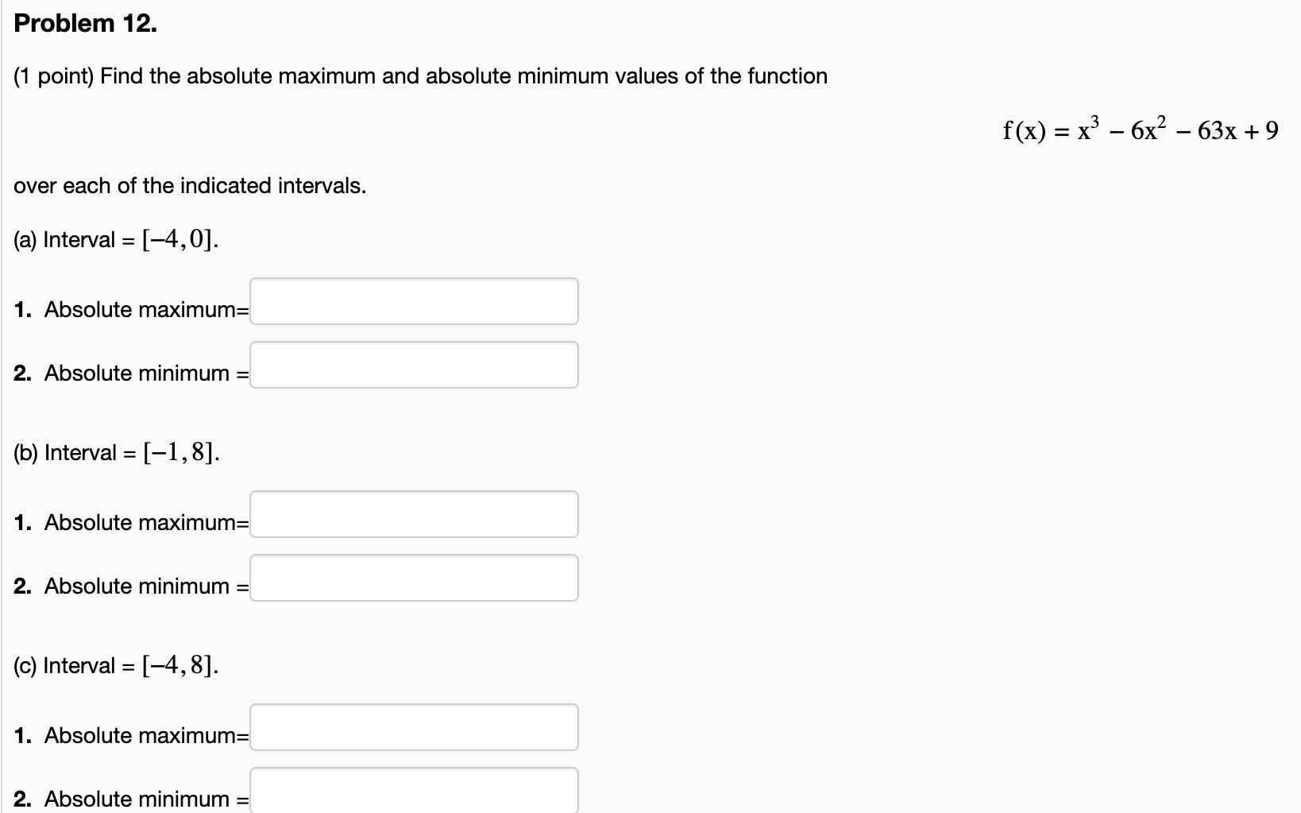Screen dimensions: 1301x813
Task: Click the Absolute minimum input for interval [-4,8]
Action: click(x=413, y=791)
